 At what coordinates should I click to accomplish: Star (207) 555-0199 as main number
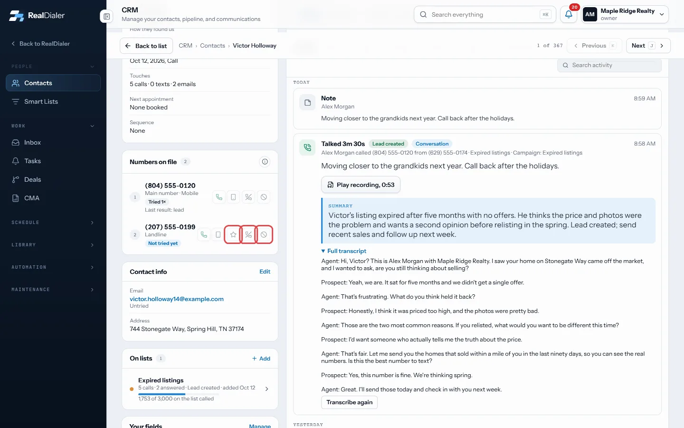click(233, 234)
